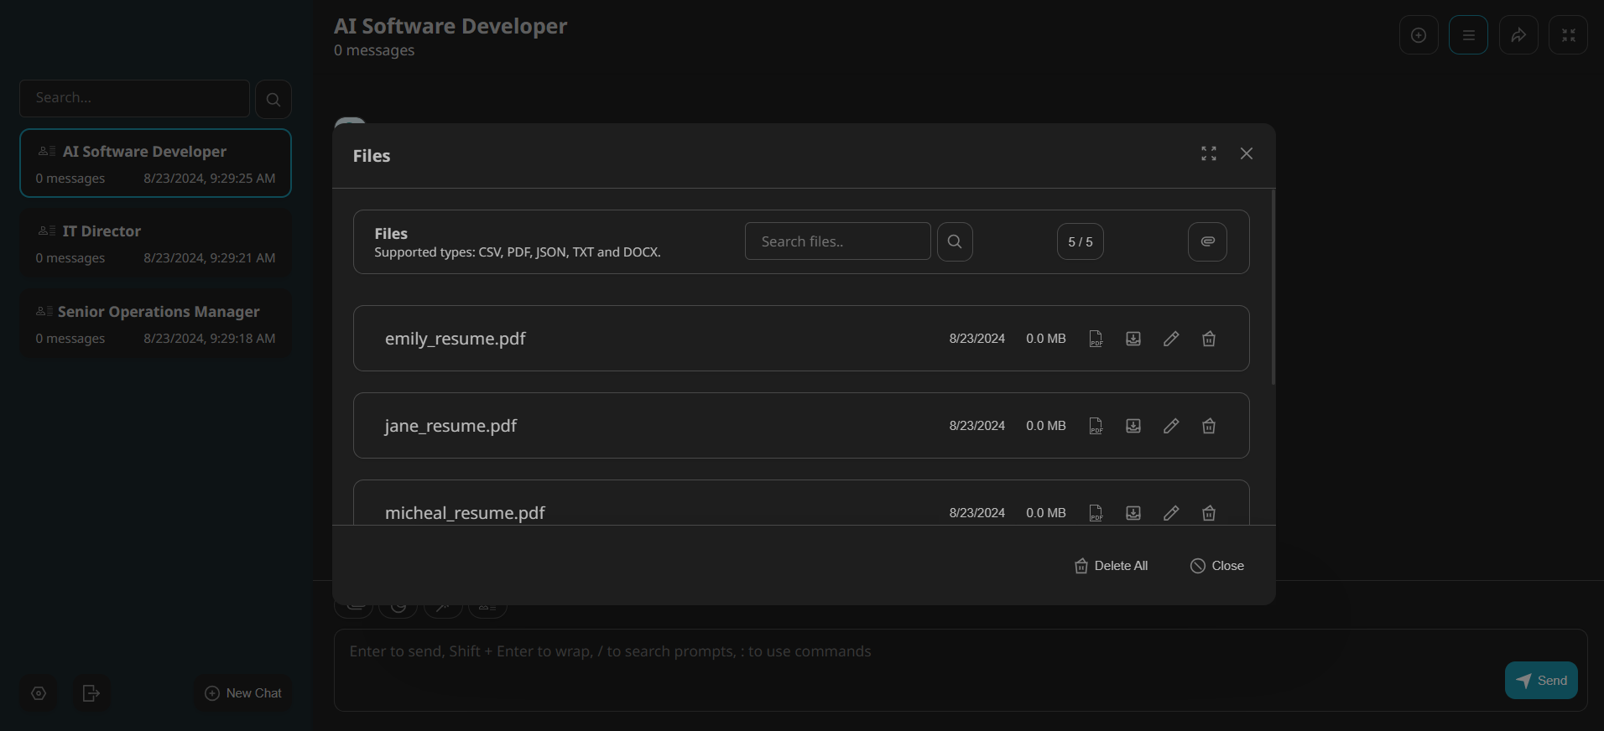
Task: Delete the emily_resume.pdf file
Action: click(x=1208, y=339)
